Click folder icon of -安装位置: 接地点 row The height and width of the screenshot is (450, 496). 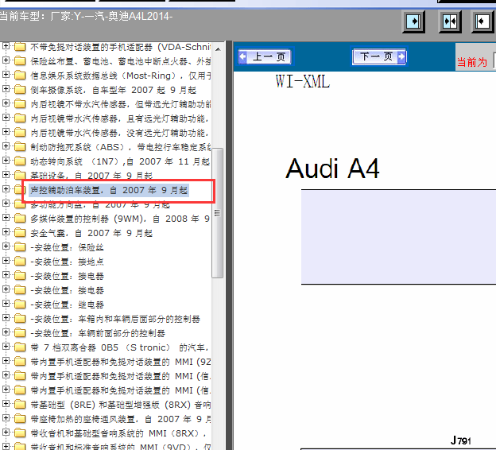click(x=20, y=261)
